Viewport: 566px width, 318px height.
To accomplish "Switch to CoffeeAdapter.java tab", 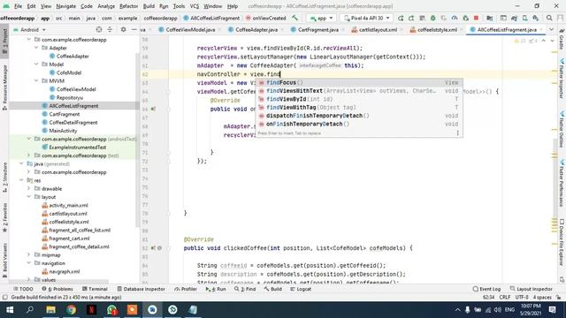I will pyautogui.click(x=256, y=29).
